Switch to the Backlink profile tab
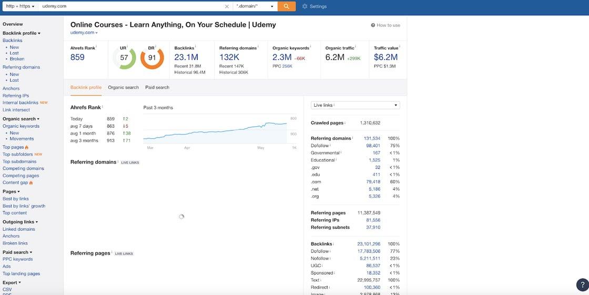Screen dimensions: 589x295 tap(86, 87)
